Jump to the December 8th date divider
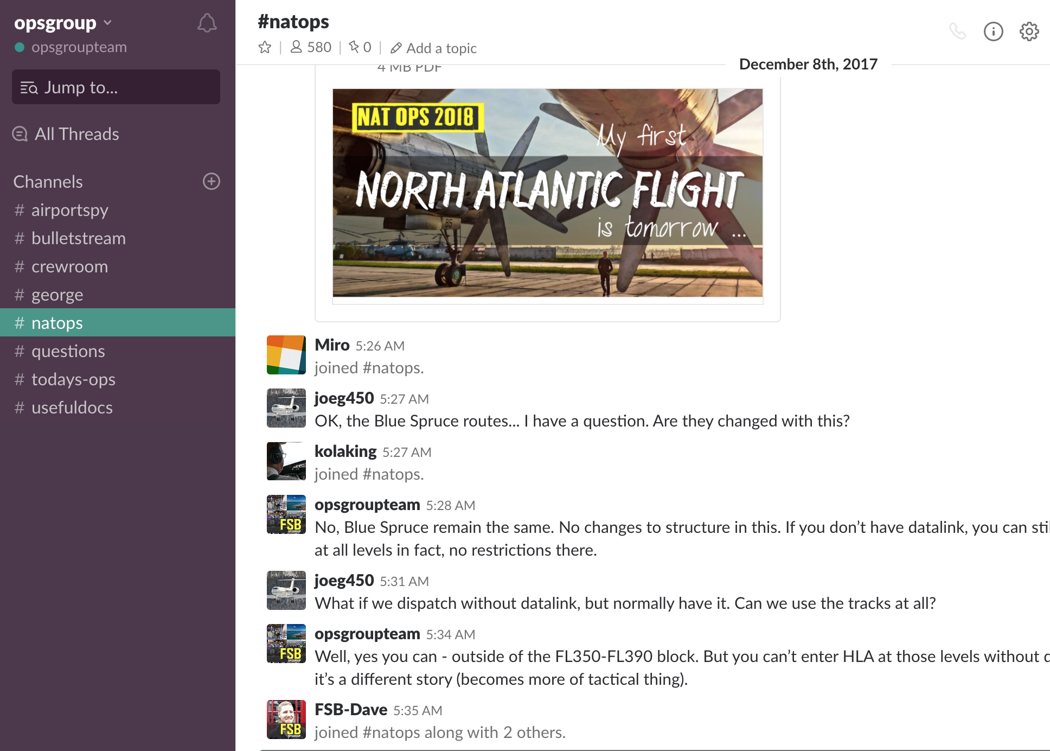1050x751 pixels. click(x=808, y=64)
